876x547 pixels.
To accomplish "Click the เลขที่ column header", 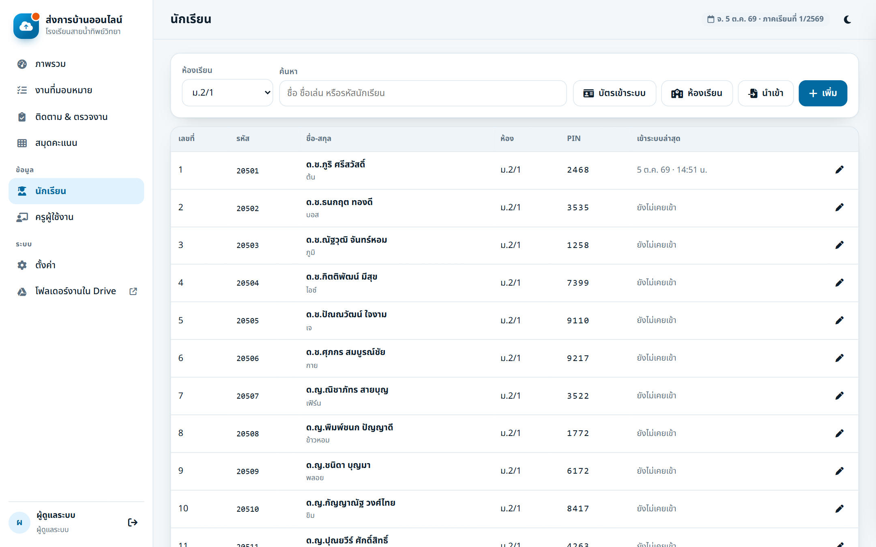I will 187,139.
